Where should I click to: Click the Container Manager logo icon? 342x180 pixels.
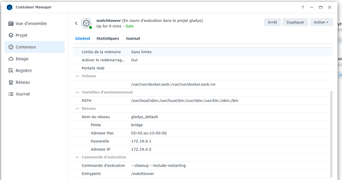9,7
